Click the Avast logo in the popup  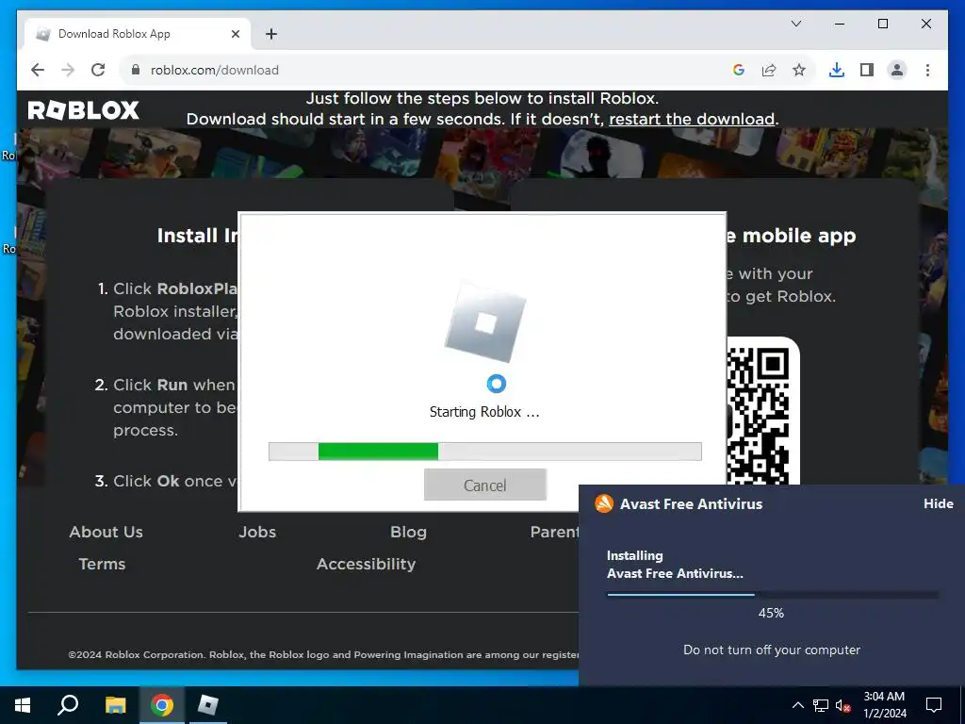(x=604, y=503)
